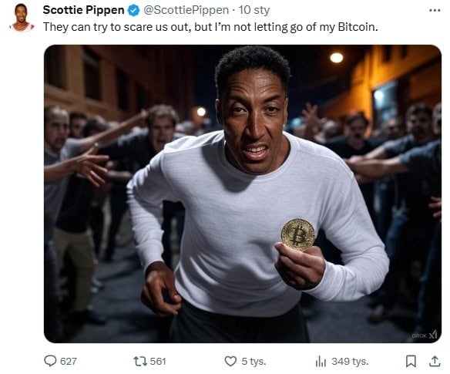The height and width of the screenshot is (374, 450).
Task: Click the gold Bitcoin coin in image
Action: [298, 234]
